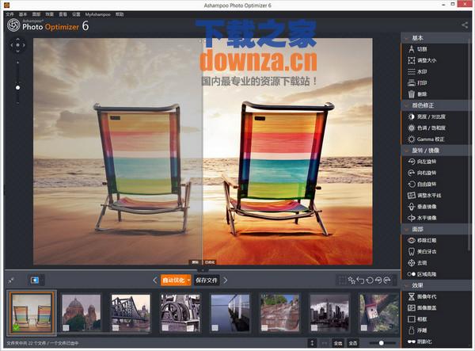Click the 全选 select all button

[338, 343]
